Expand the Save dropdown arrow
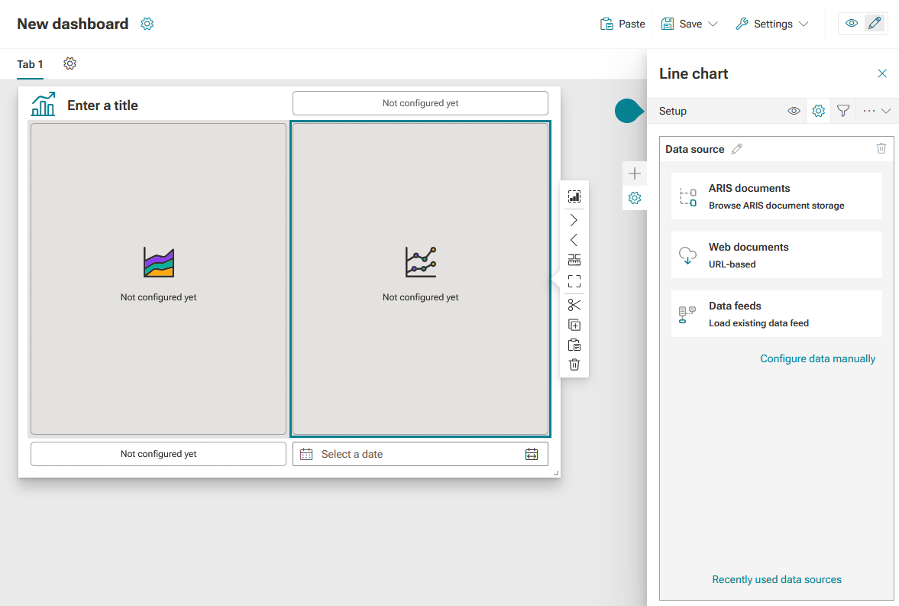Viewport: 899px width, 606px height. tap(713, 24)
